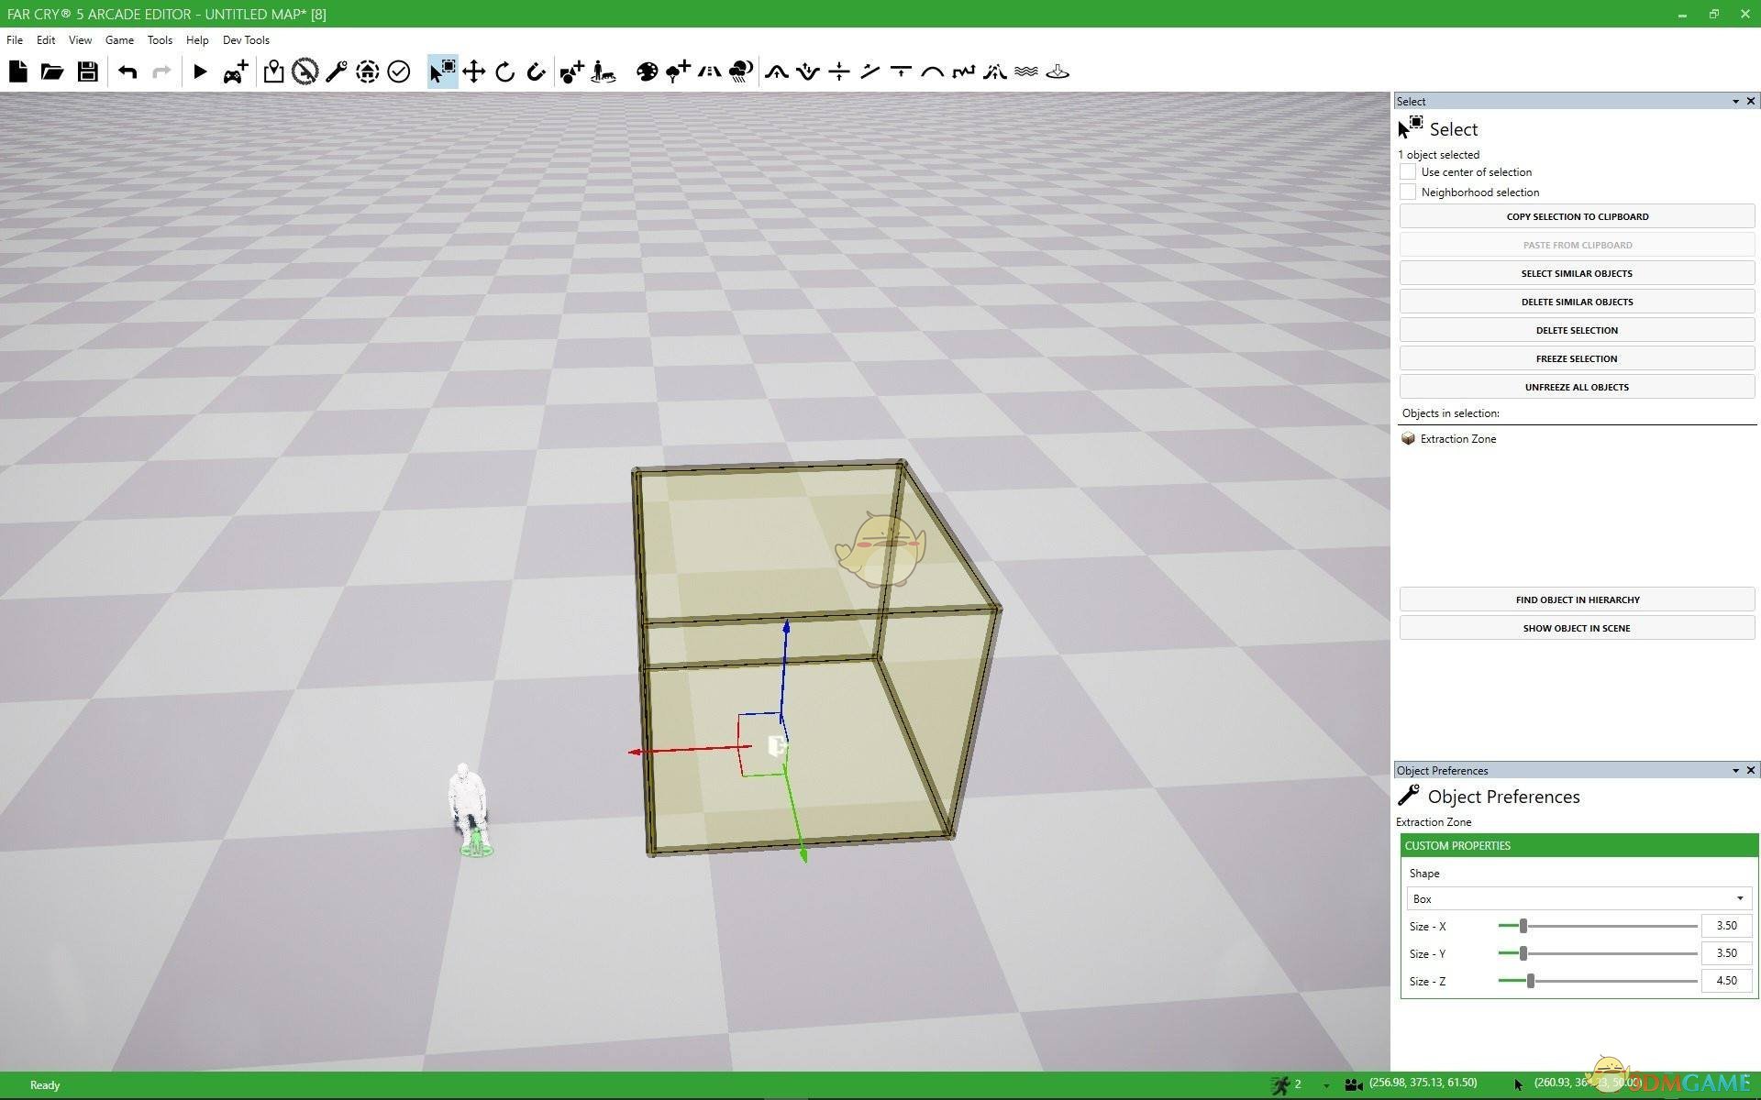This screenshot has height=1100, width=1761.
Task: Click Delete Similar Objects button
Action: [1578, 302]
